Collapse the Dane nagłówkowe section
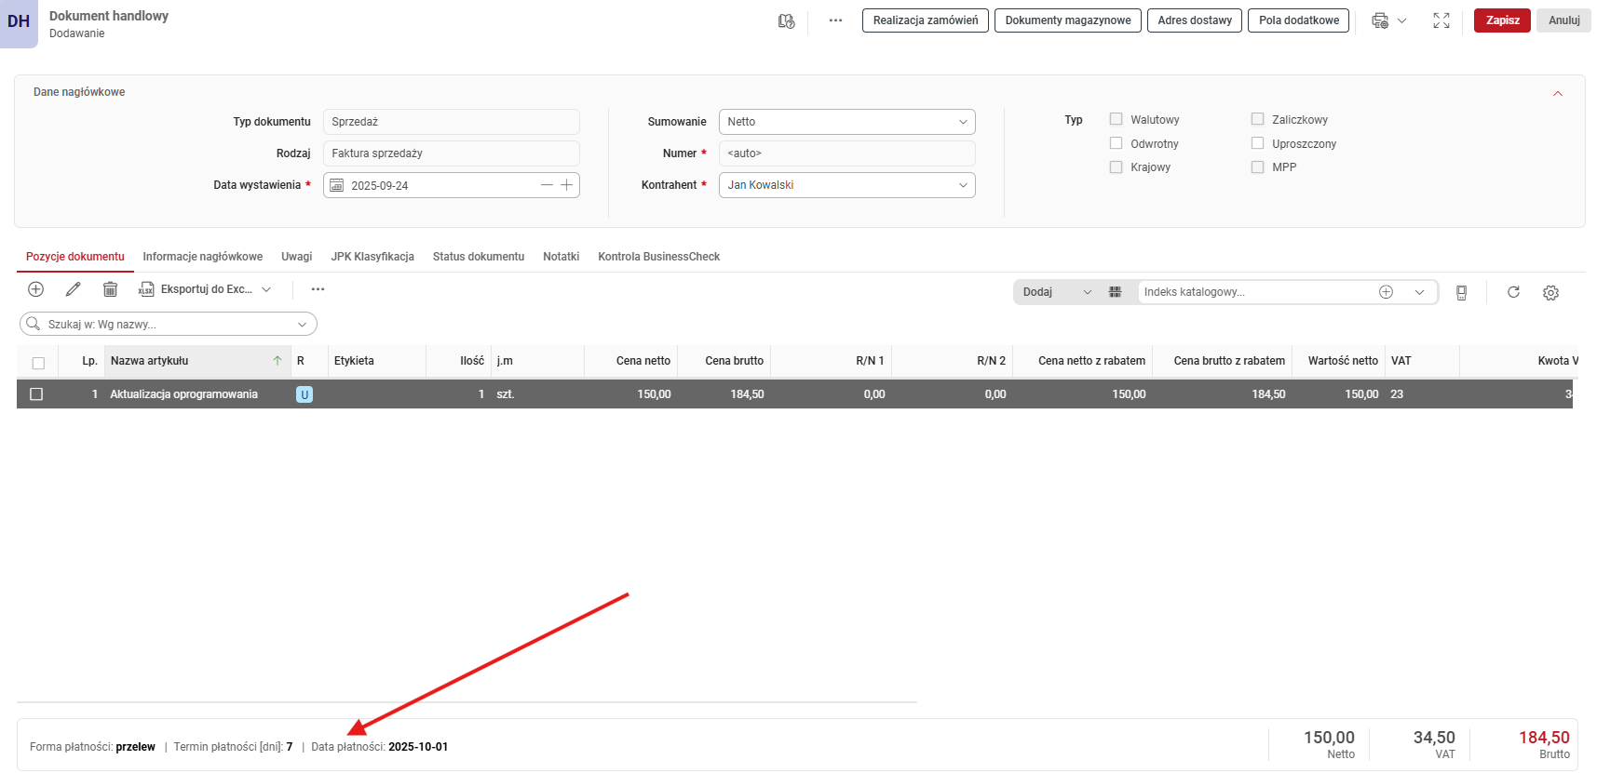The image size is (1597, 773). [1557, 93]
